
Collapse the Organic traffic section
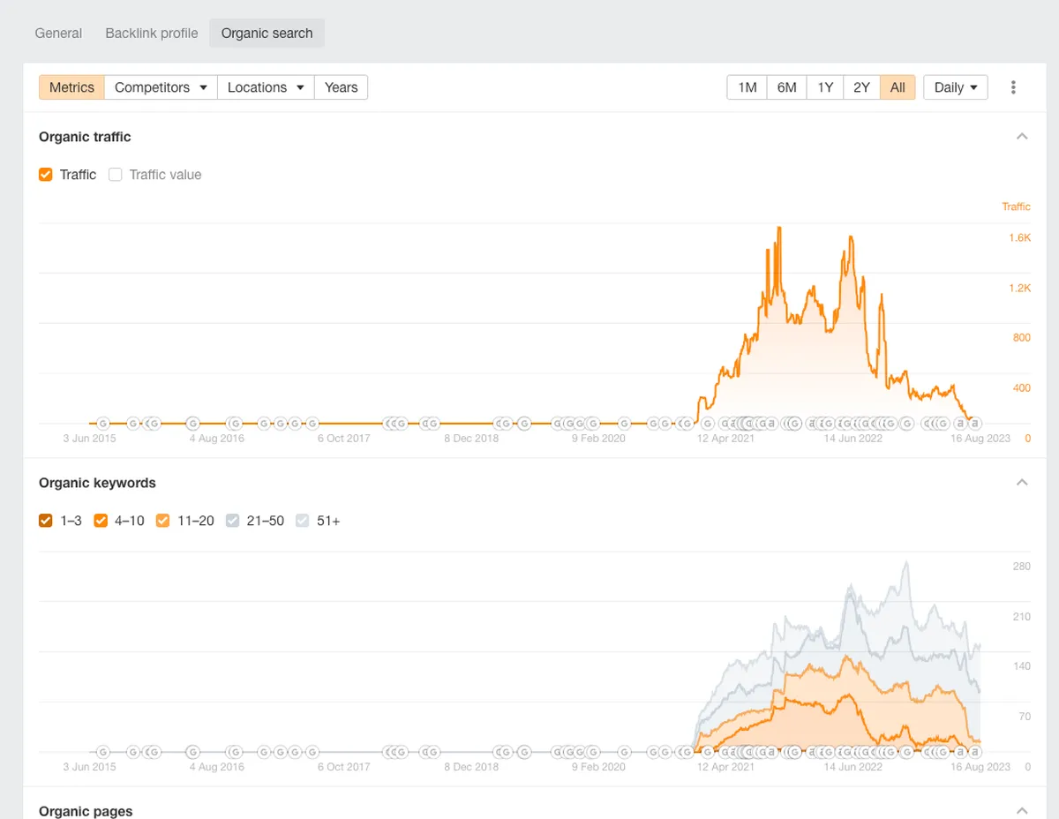(1022, 137)
